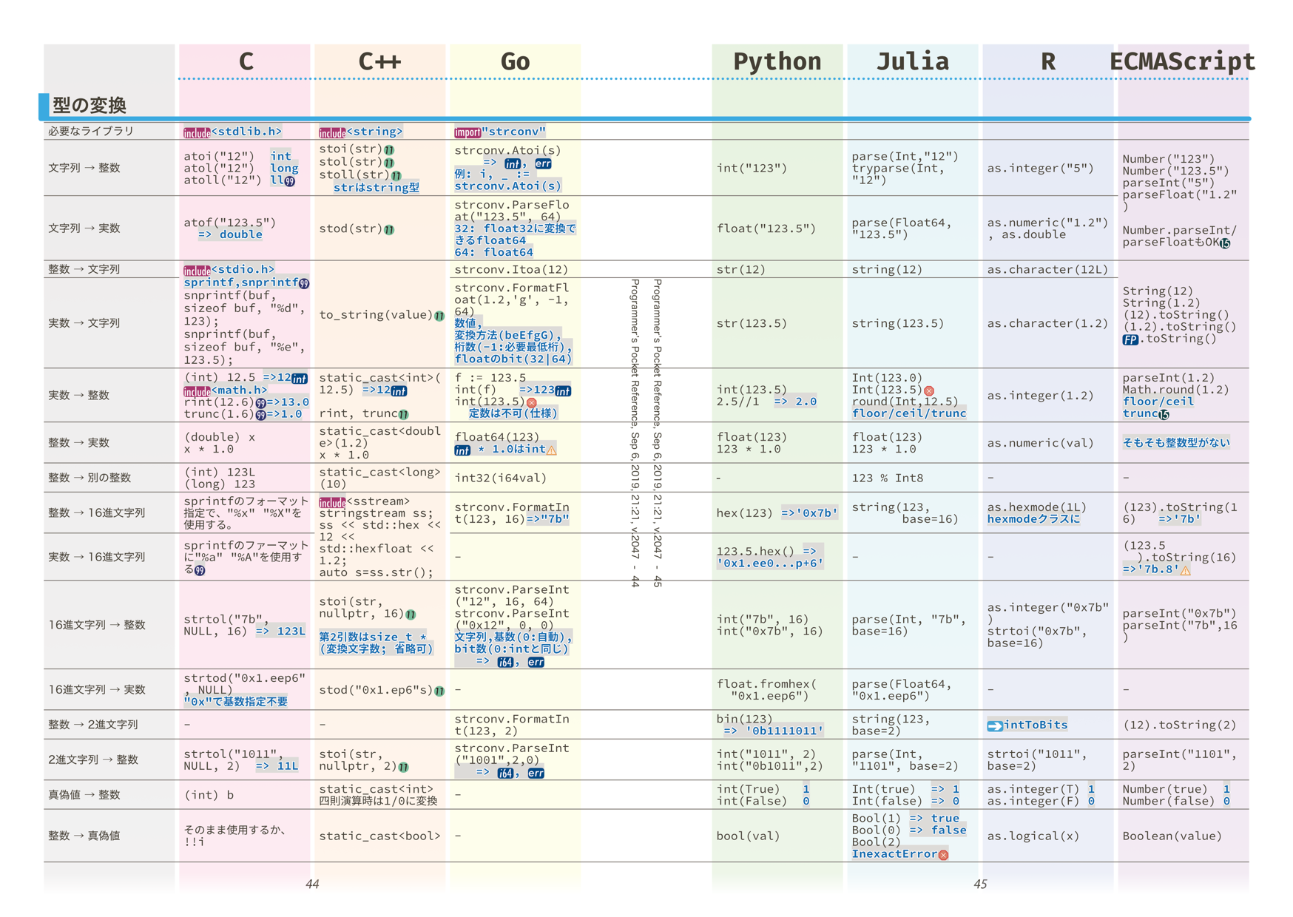Click the include badge before <stdio.h>
Screen dimensions: 1293x917
(197, 270)
